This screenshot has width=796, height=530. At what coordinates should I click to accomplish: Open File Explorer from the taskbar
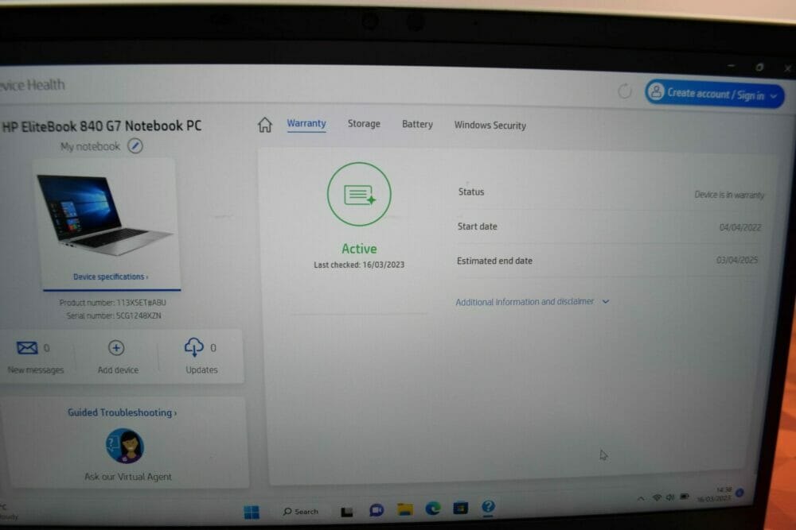click(x=404, y=509)
